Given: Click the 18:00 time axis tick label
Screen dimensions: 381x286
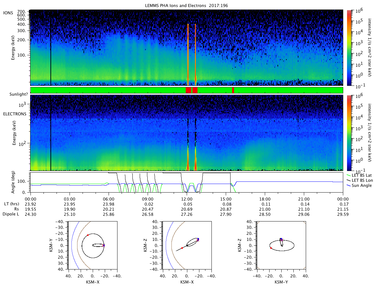Looking at the screenshot, I should (265, 199).
